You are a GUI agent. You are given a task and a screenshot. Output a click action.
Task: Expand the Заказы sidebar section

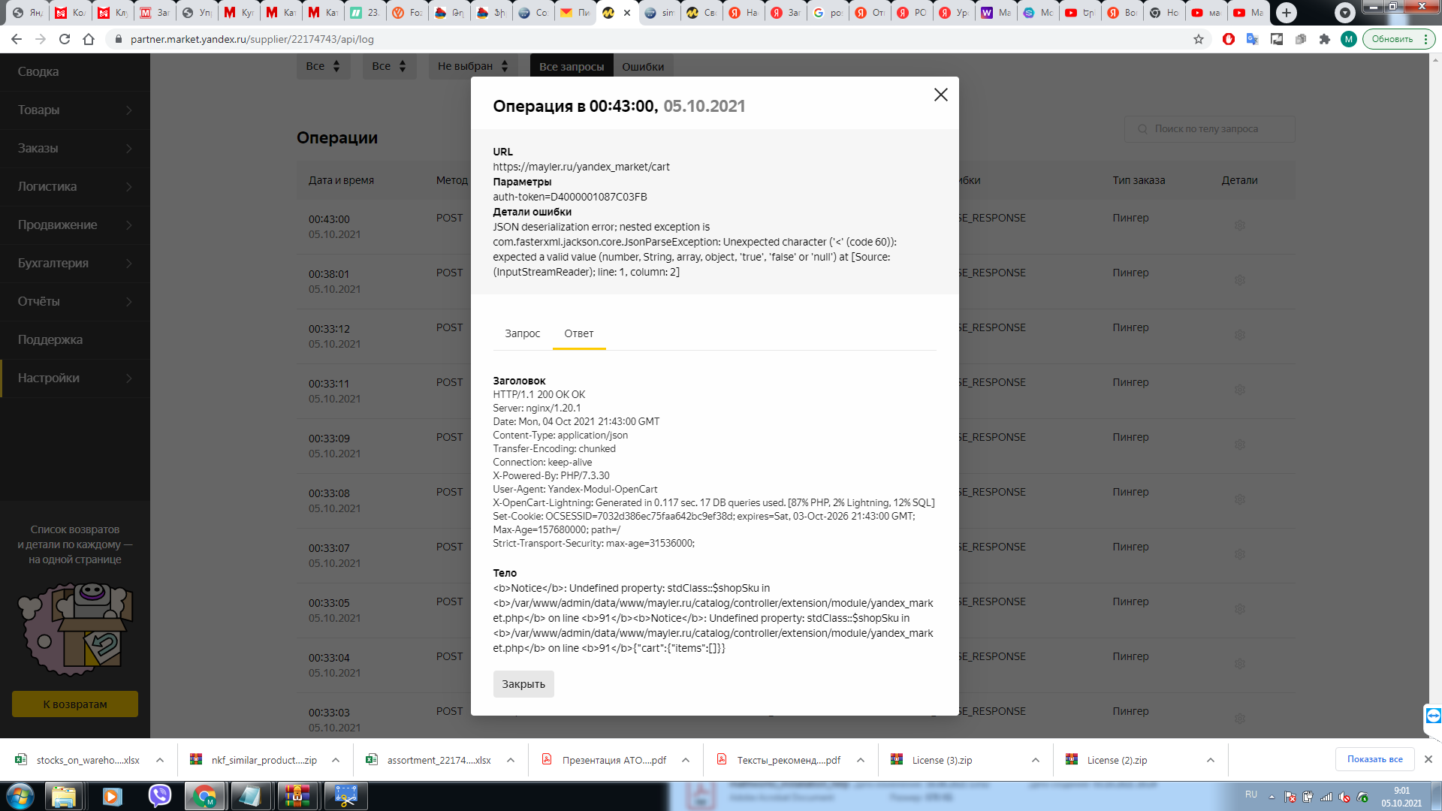75,149
